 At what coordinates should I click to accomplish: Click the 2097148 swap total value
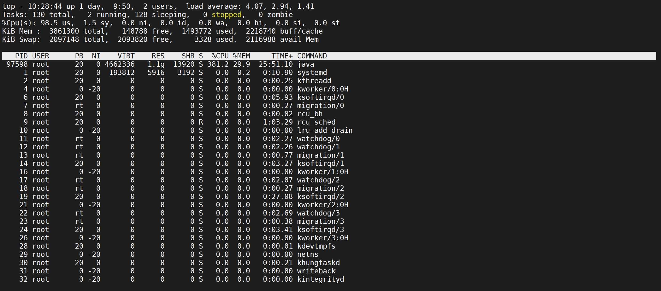(64, 39)
